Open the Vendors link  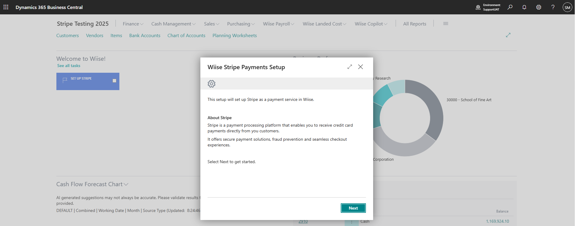[94, 35]
